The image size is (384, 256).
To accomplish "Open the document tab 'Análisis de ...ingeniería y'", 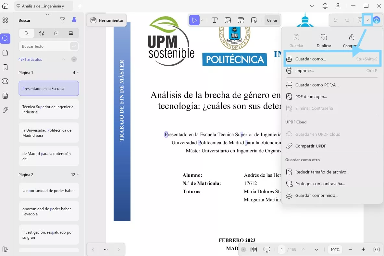I will pyautogui.click(x=43, y=6).
